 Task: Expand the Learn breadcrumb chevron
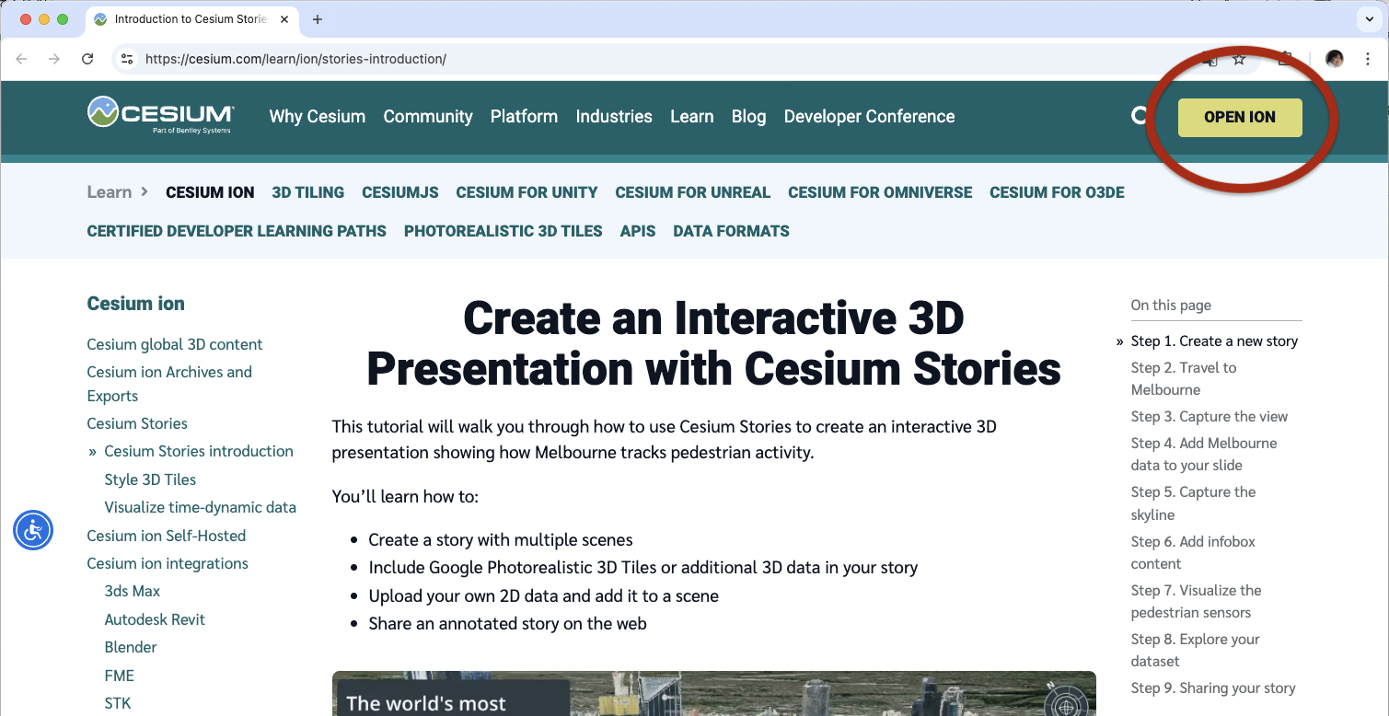tap(143, 191)
